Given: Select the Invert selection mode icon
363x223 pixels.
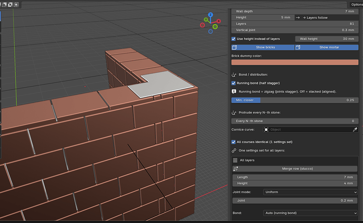Looking at the screenshot, I should pyautogui.click(x=10, y=4).
